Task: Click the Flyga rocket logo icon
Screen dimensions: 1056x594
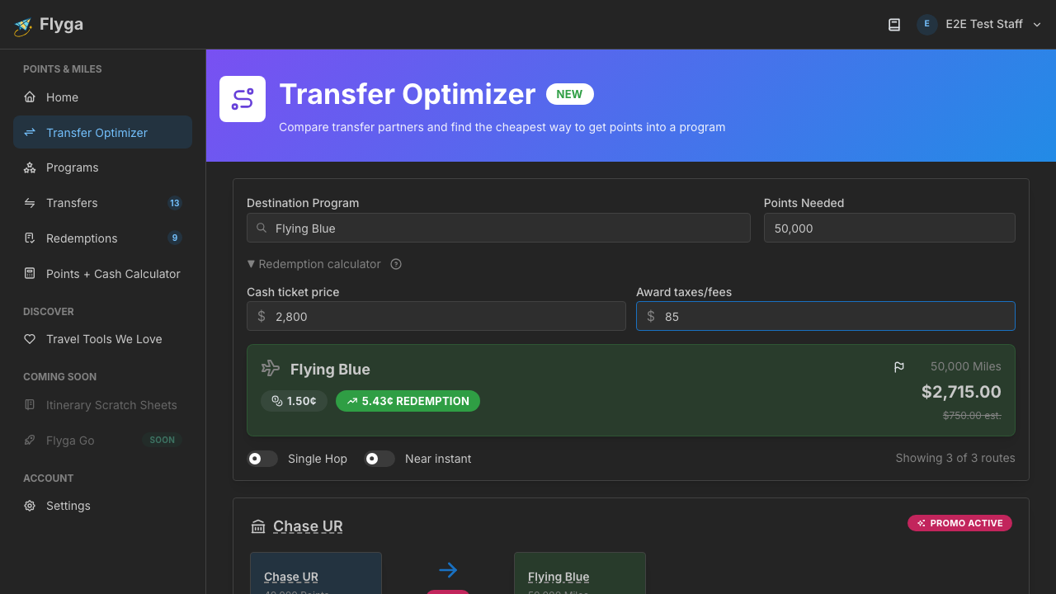Action: click(23, 26)
